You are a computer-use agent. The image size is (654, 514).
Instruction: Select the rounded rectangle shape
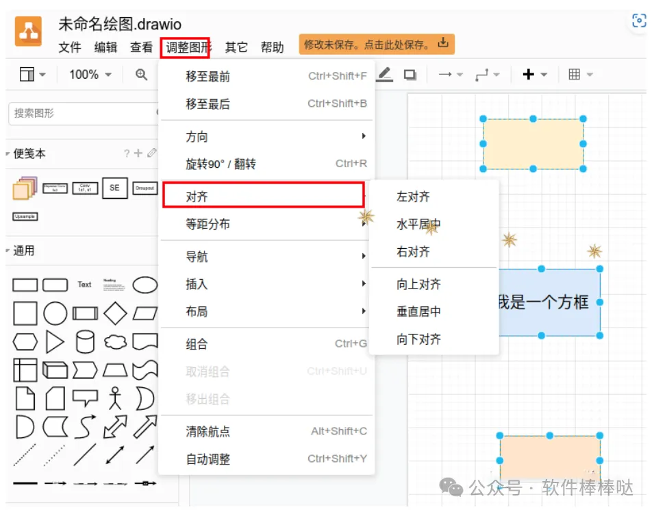[55, 285]
